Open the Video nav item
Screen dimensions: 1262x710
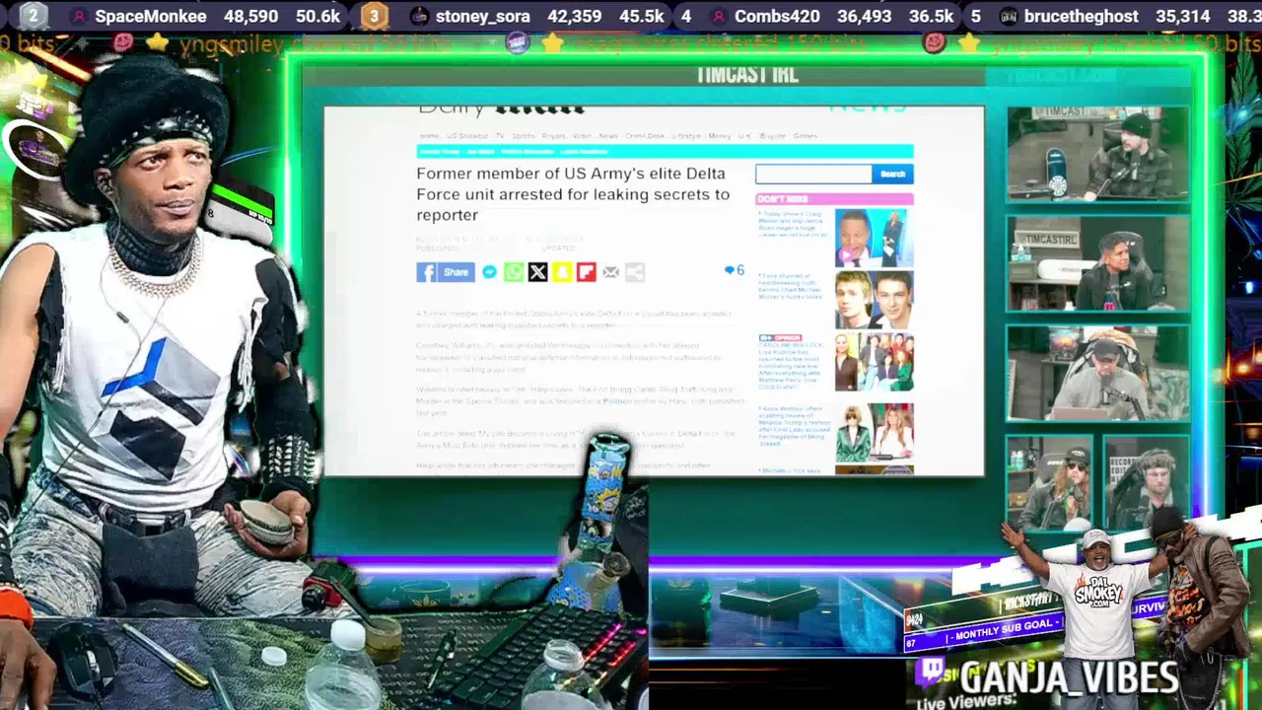[583, 136]
